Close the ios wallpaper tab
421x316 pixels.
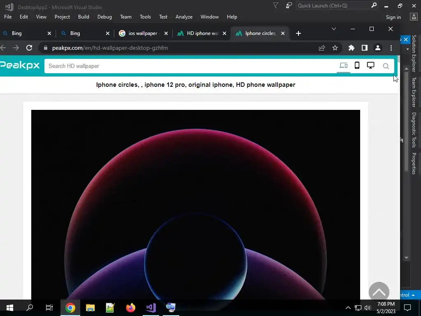[x=166, y=33]
